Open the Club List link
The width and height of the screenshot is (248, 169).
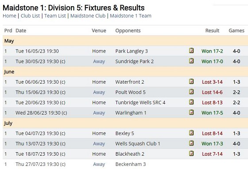point(30,16)
